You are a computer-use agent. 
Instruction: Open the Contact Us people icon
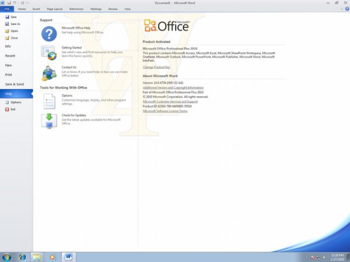[49, 73]
